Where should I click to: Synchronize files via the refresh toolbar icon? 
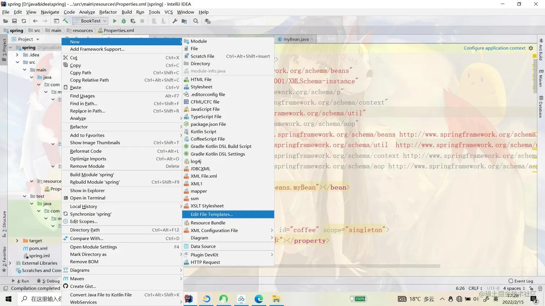[24, 21]
